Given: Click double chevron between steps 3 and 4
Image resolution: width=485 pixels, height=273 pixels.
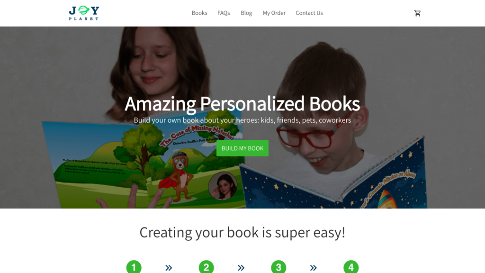Looking at the screenshot, I should pos(314,268).
